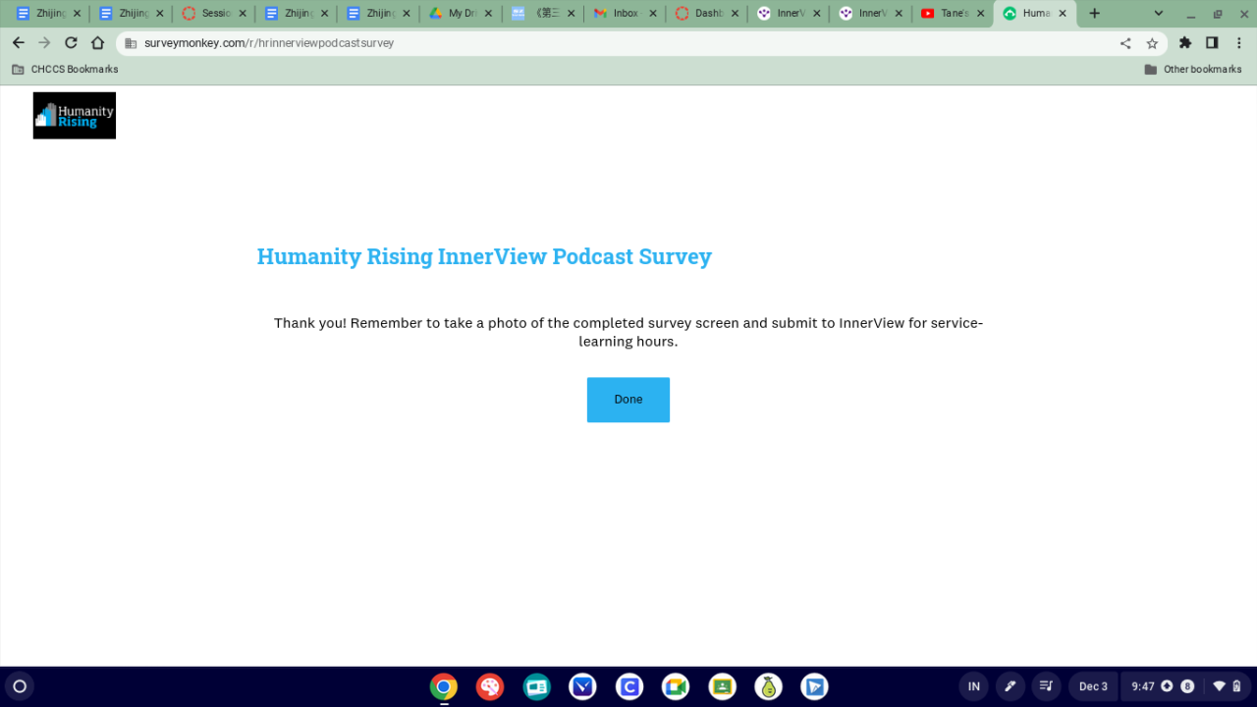The image size is (1257, 707).
Task: Launch Google Classroom from the shelf
Action: tap(723, 686)
